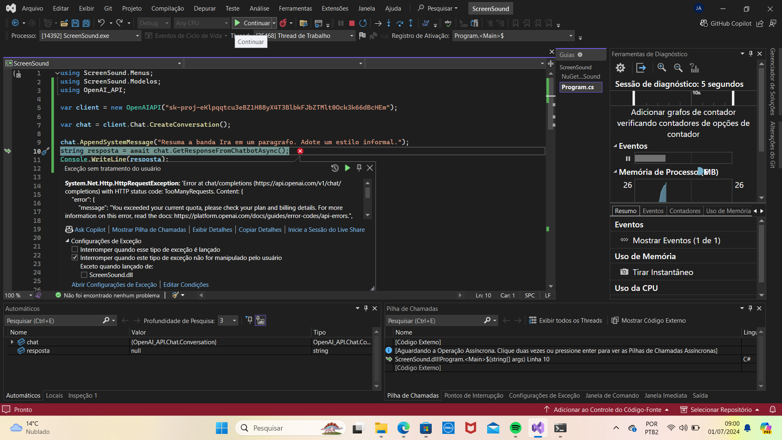Pause events with the Eventos pause icon
Viewport: 782px width, 440px height.
pyautogui.click(x=628, y=158)
